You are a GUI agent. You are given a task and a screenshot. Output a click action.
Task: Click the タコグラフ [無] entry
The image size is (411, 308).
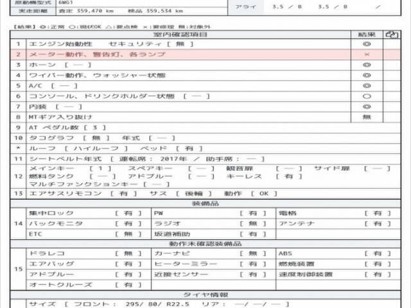pos(69,138)
